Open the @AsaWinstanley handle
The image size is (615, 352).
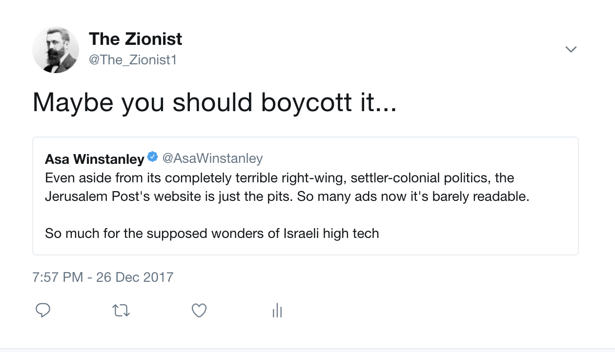(212, 158)
